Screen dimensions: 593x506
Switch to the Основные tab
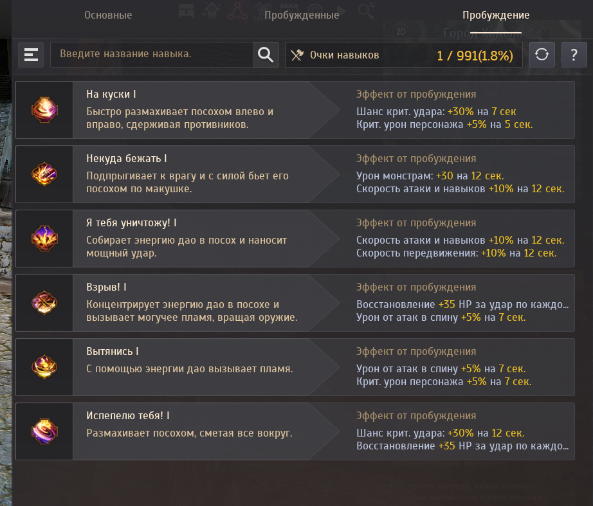108,15
